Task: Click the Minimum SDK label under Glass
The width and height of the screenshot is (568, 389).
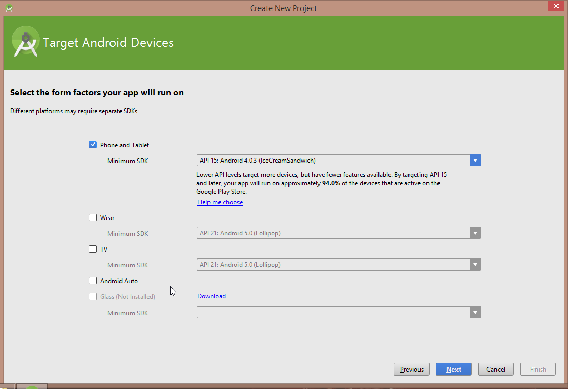Action: [127, 313]
